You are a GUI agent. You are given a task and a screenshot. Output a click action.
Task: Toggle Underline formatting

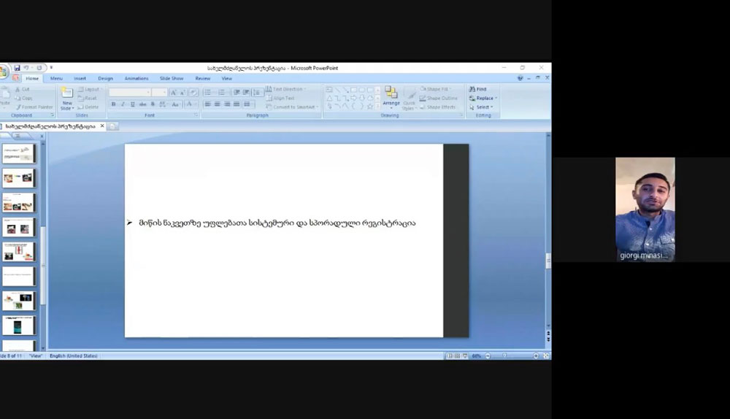[x=132, y=104]
